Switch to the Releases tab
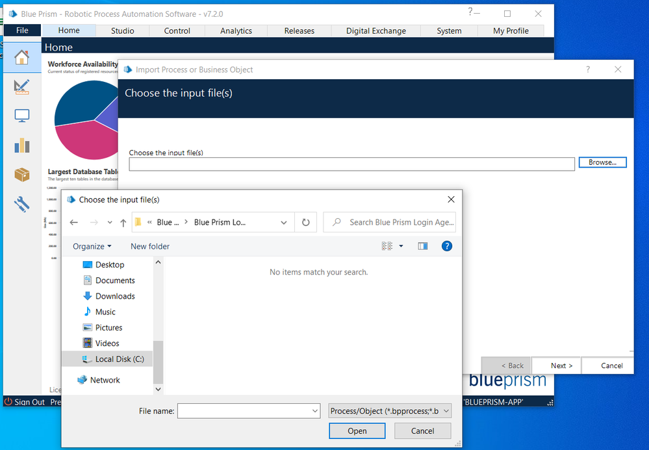This screenshot has width=649, height=450. [x=299, y=31]
